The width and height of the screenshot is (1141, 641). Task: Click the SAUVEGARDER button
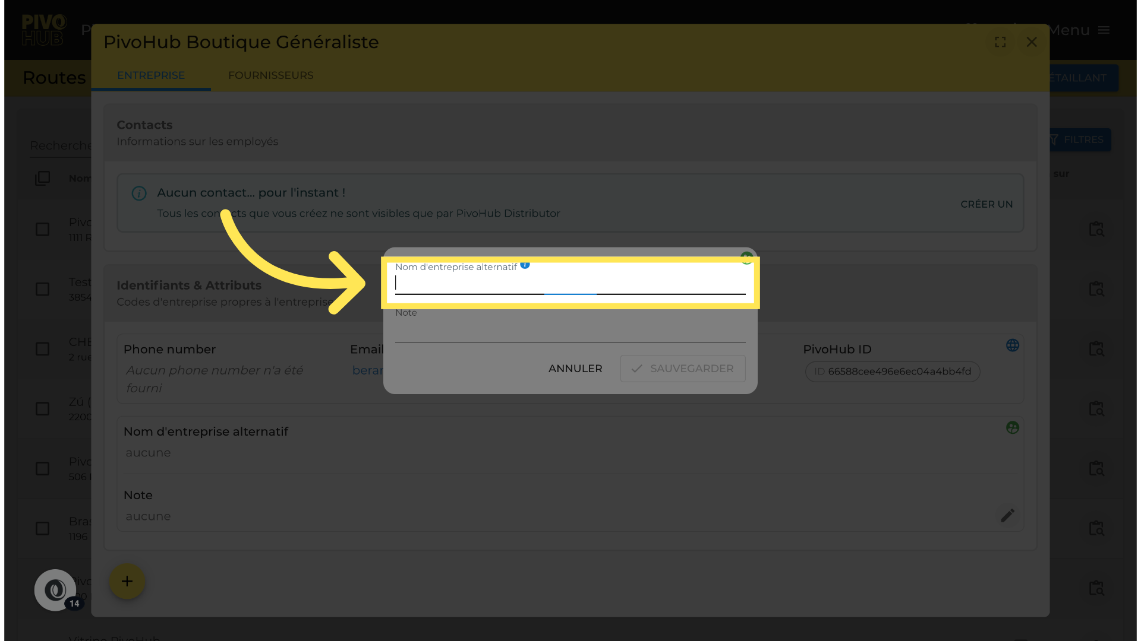click(683, 369)
